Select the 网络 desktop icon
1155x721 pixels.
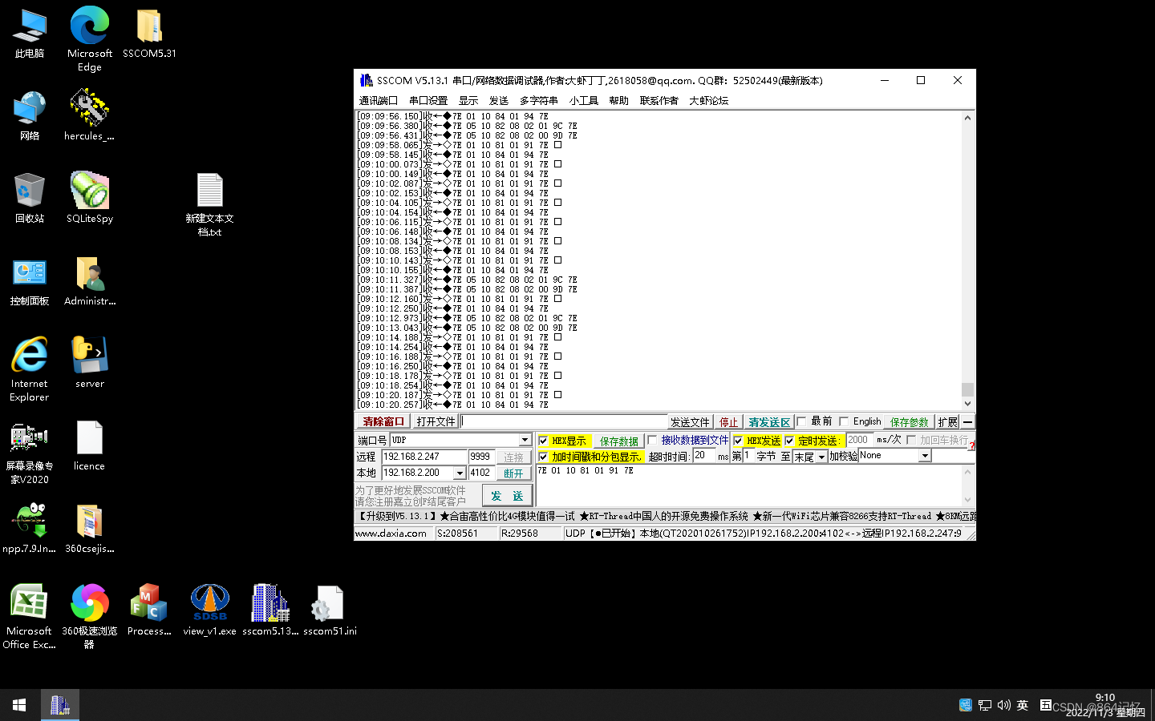tap(30, 116)
